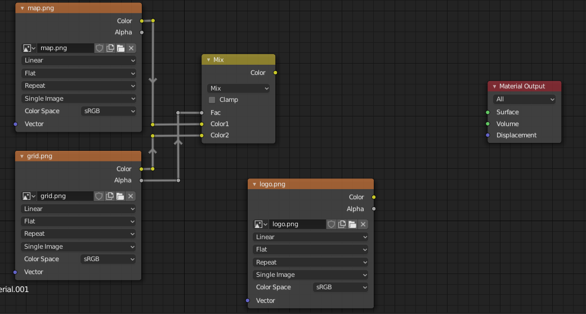Browse image datablock icon in grid.png node
This screenshot has height=314, width=586.
(28, 196)
